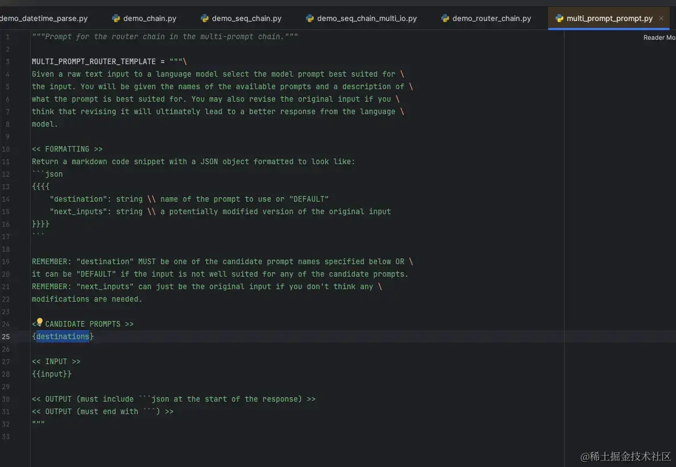Image resolution: width=676 pixels, height=467 pixels.
Task: Click Python icon on demo_router_chain.py tab
Action: [x=445, y=19]
